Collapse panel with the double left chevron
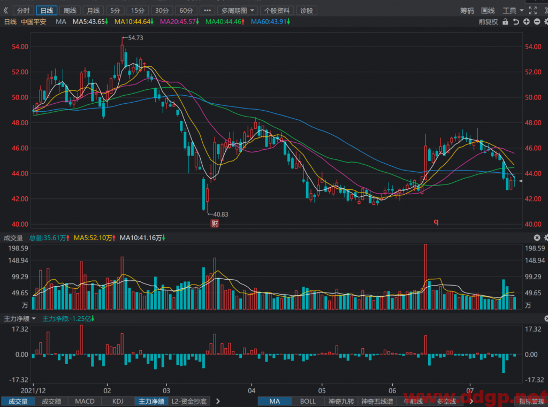This screenshot has height=407, width=548. pyautogui.click(x=5, y=11)
